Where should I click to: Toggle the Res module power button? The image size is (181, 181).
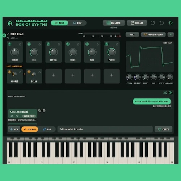(x=29, y=44)
